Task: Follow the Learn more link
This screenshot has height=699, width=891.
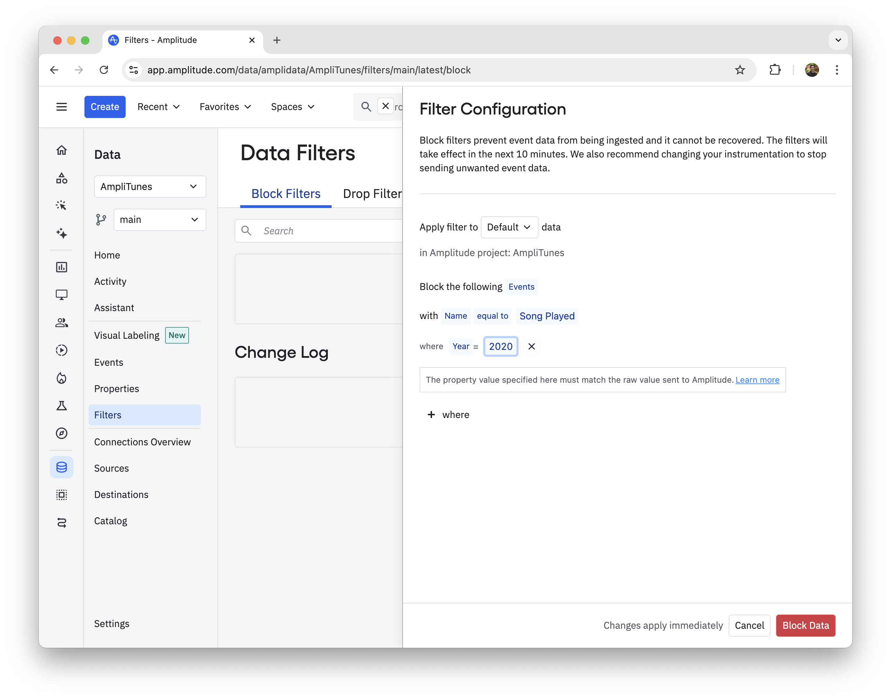Action: point(757,380)
